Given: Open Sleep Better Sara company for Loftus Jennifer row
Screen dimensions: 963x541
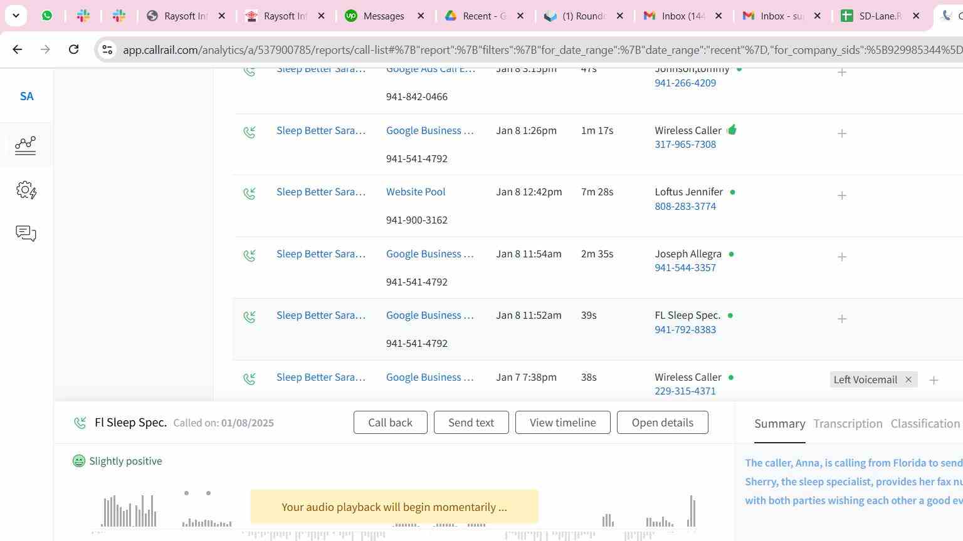Looking at the screenshot, I should [321, 192].
